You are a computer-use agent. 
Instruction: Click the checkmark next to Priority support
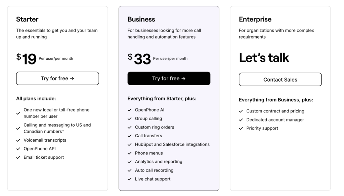tap(241, 129)
